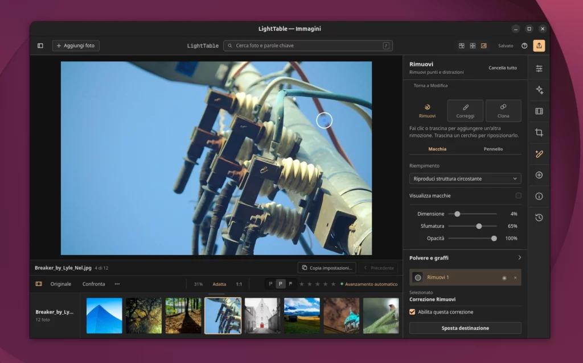Screen dimensions: 583x363
Task: Select the Clona mode
Action: coord(503,111)
